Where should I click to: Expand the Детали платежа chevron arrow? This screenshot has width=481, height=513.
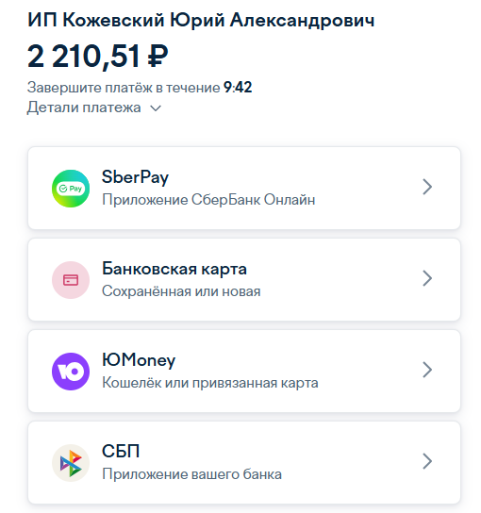click(x=156, y=108)
